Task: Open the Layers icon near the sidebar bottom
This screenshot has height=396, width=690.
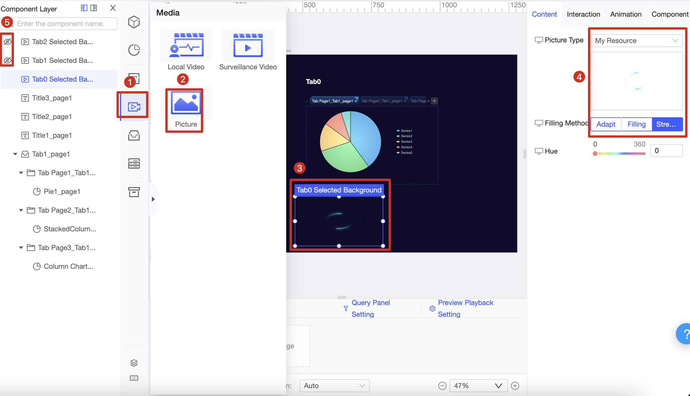Action: click(134, 363)
